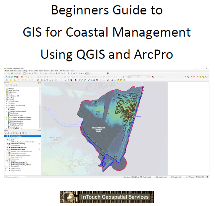Image resolution: width=215 pixels, height=206 pixels.
Task: Click the Browser panel vertical scrollbar
Action: [40, 108]
